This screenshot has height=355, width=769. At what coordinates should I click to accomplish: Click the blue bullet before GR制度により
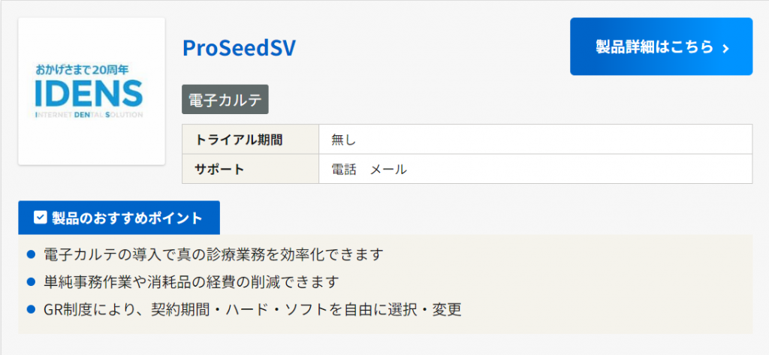(31, 309)
